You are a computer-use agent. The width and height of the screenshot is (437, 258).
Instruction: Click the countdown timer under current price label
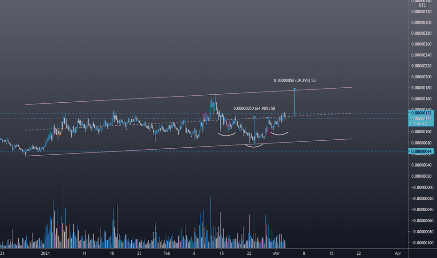[420, 123]
